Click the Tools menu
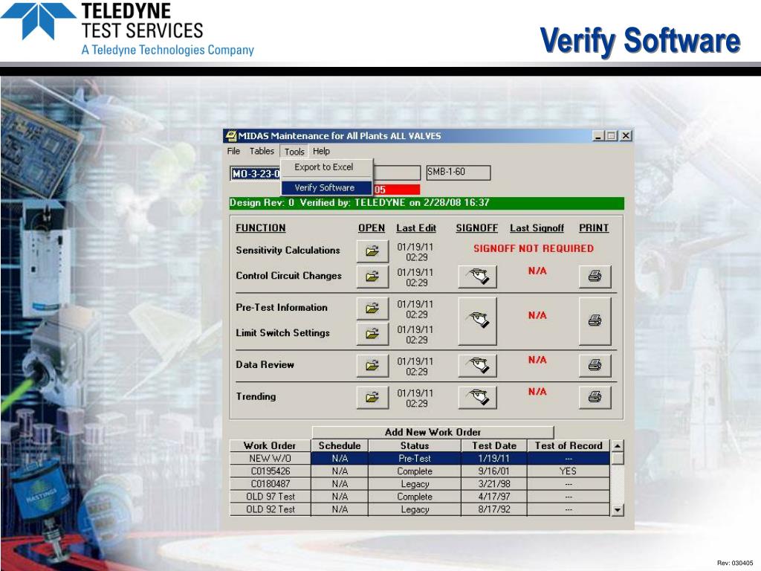The width and height of the screenshot is (761, 571). (x=294, y=152)
